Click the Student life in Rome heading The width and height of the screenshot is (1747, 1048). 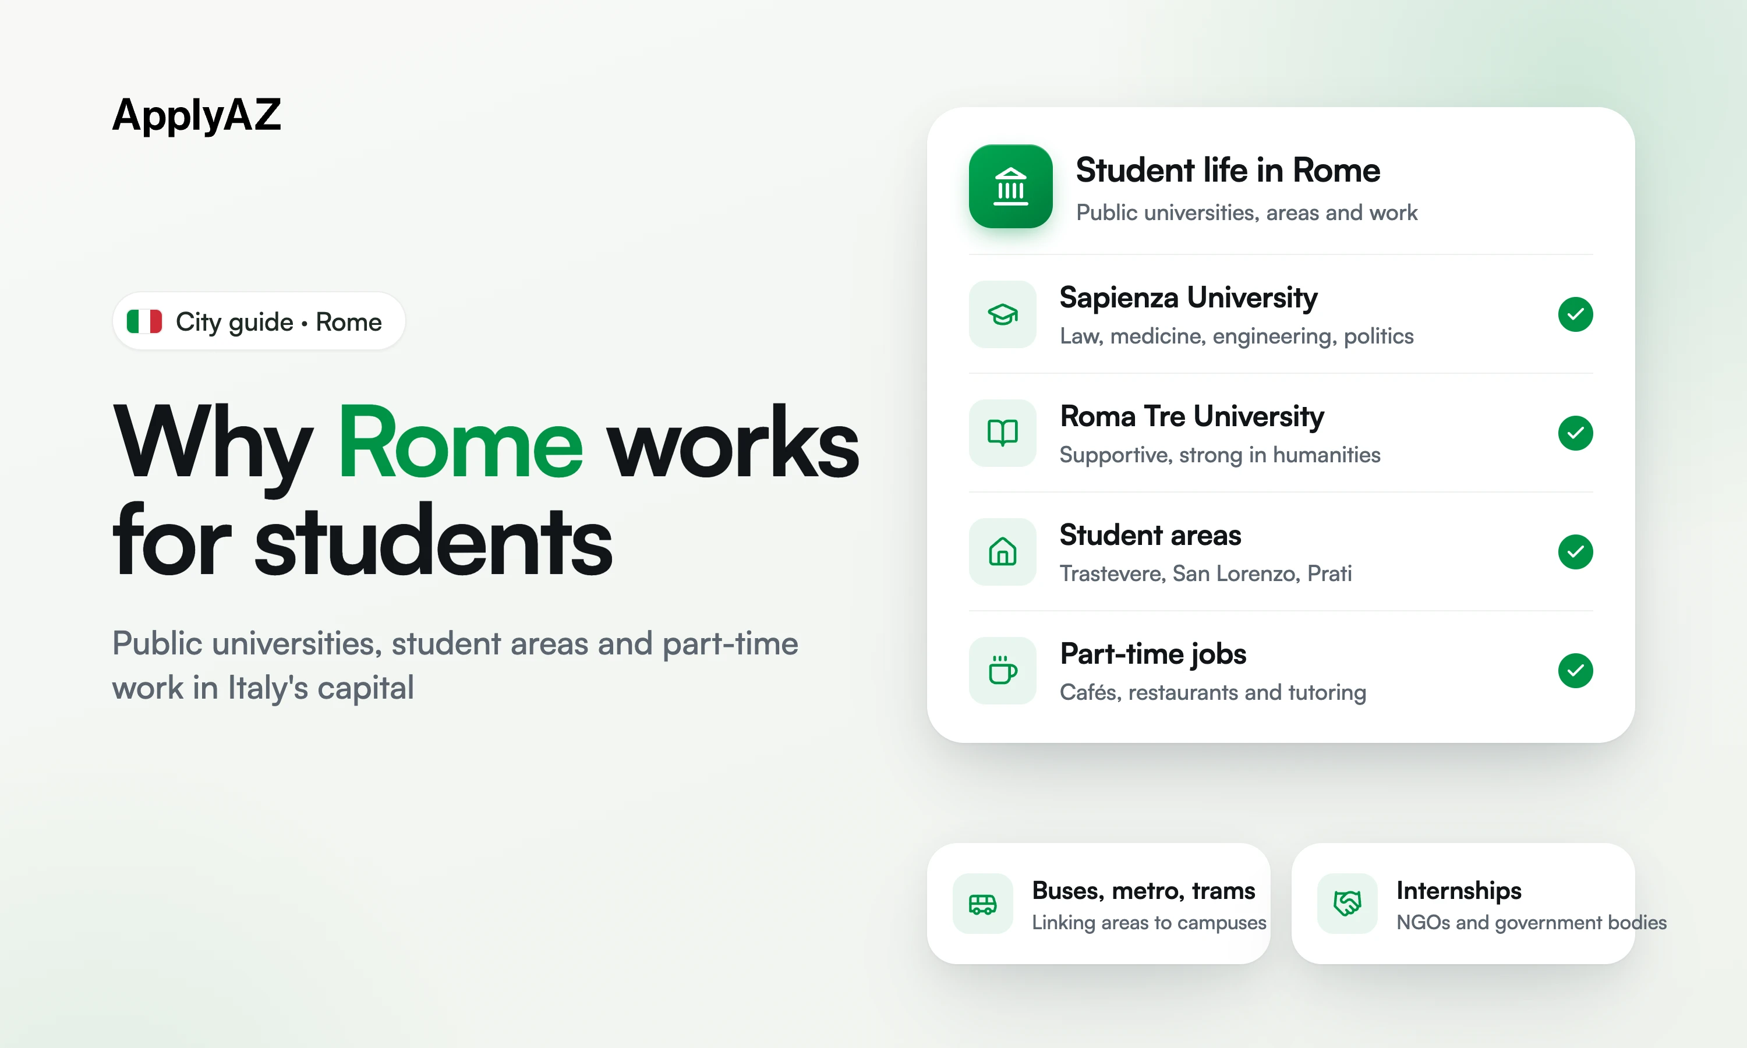pyautogui.click(x=1228, y=170)
